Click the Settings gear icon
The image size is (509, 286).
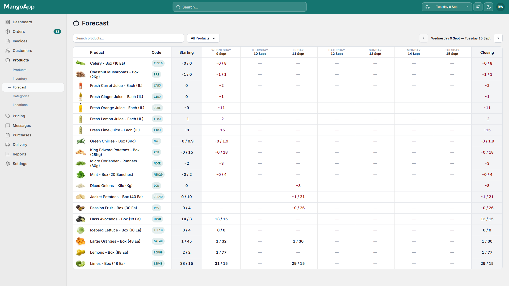pos(8,164)
